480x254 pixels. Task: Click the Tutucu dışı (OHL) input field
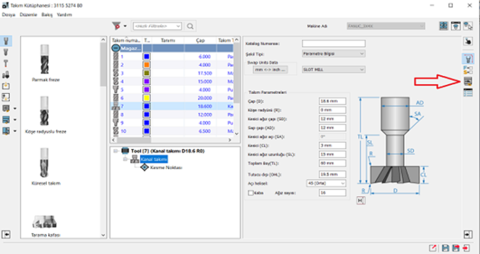click(332, 175)
